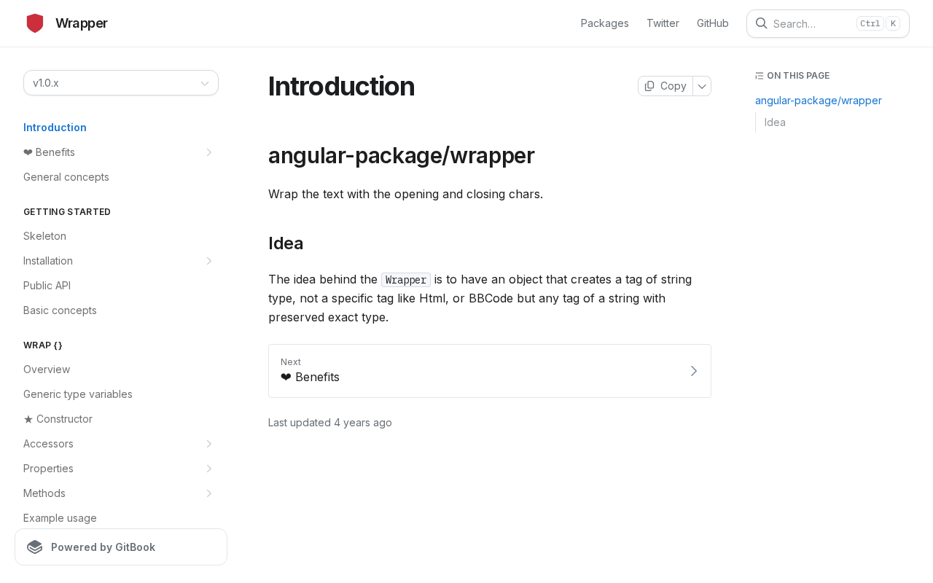
Task: Select Public API in the sidebar
Action: pos(47,286)
